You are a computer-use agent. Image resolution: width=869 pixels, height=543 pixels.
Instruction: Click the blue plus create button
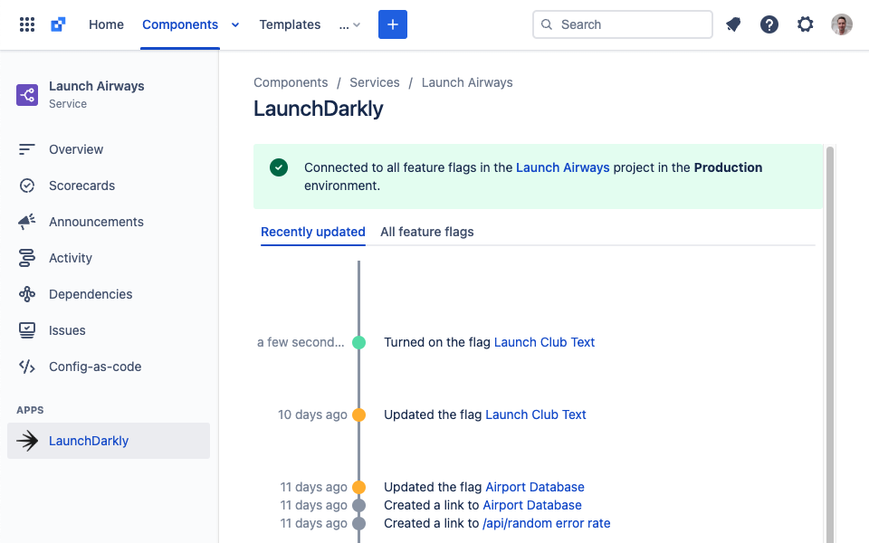(393, 24)
